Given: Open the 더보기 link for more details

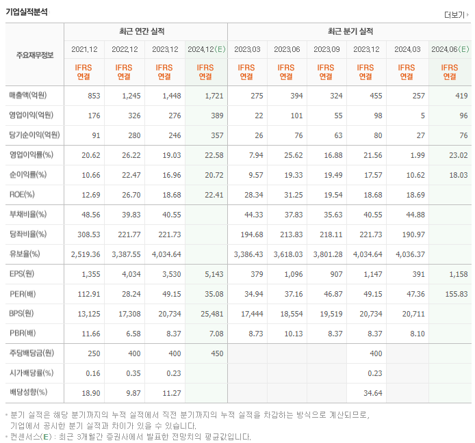Looking at the screenshot, I should point(454,14).
